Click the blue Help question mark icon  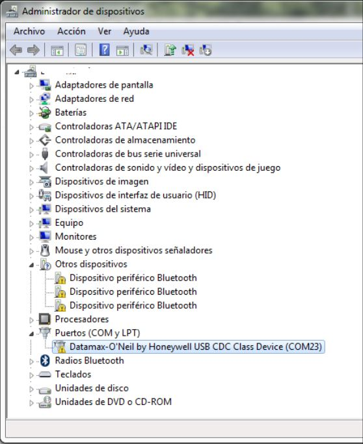click(105, 50)
